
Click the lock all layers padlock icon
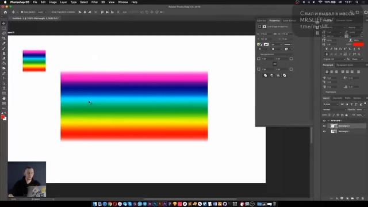click(346, 115)
